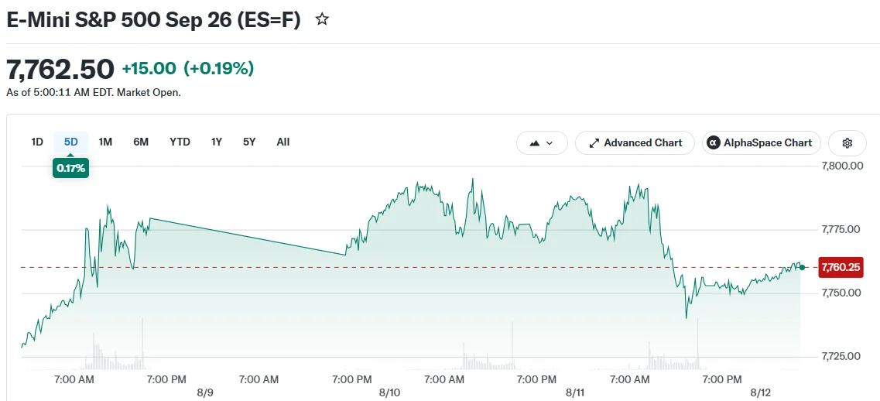
Task: Click the 8/9 date label
Action: (x=205, y=392)
